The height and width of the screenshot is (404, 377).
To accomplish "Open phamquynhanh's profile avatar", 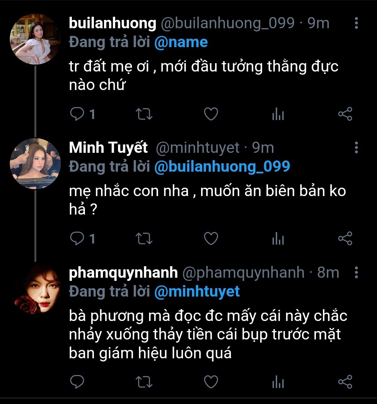I will 35,289.
